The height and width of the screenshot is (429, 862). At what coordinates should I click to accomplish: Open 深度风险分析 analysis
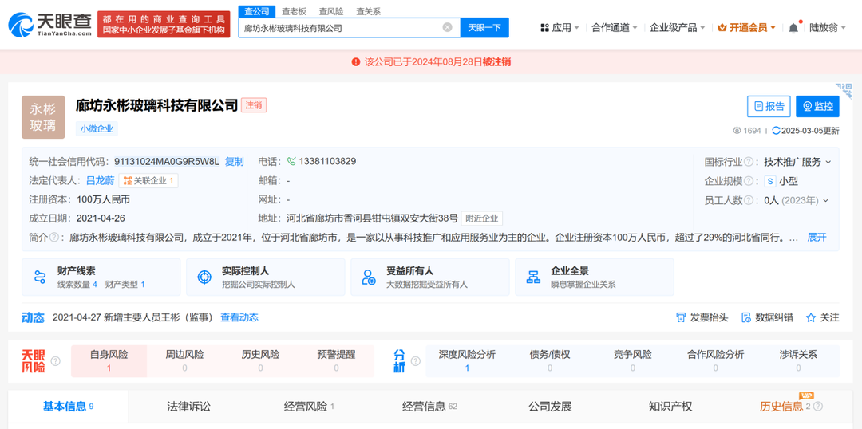(467, 361)
